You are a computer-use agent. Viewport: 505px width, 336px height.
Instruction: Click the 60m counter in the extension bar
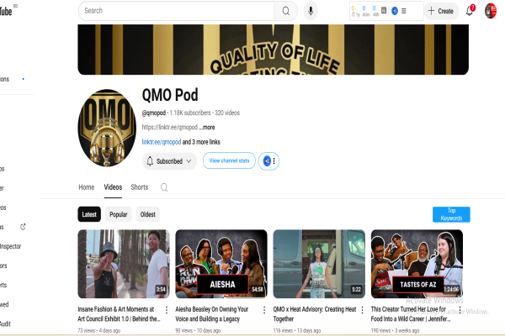(x=366, y=11)
